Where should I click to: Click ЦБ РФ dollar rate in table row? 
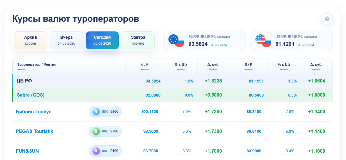click(256, 81)
